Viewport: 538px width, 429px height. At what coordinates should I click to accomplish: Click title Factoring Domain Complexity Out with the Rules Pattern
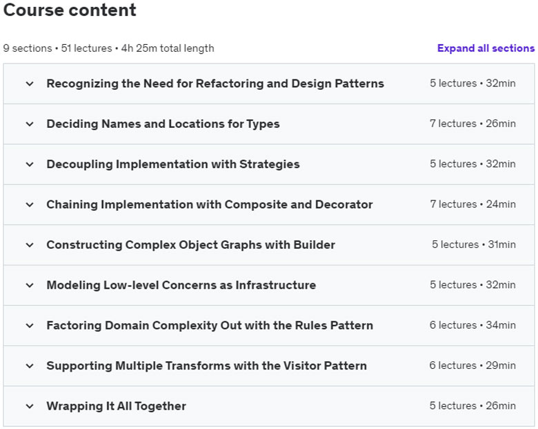point(210,325)
